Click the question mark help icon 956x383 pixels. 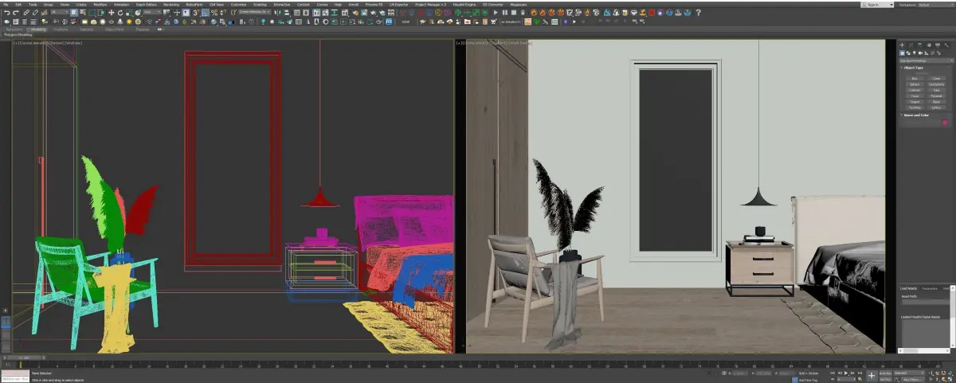click(698, 13)
